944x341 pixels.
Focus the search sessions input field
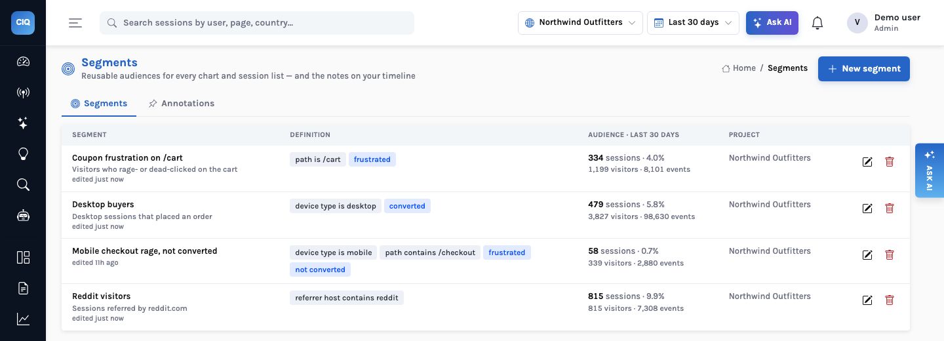257,23
